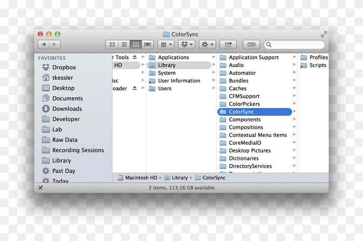The image size is (363, 241).
Task: Eject the Tools volume
Action: (x=134, y=57)
